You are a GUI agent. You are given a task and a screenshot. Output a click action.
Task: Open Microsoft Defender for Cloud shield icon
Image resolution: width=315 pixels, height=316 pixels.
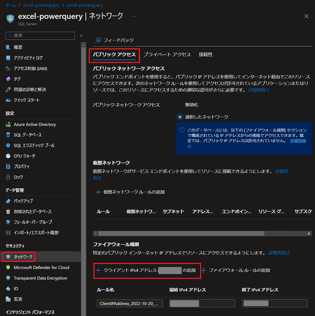click(x=9, y=268)
